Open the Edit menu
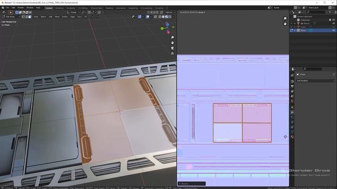 (13, 8)
